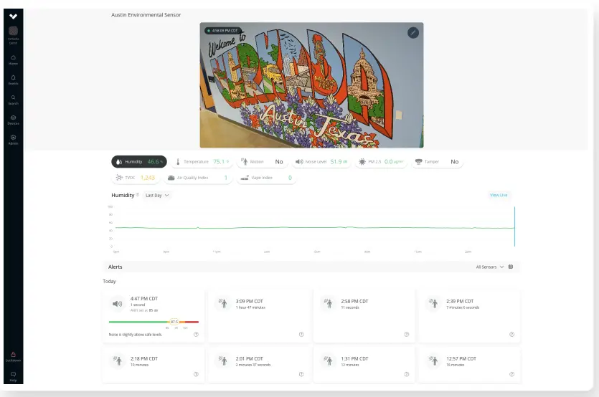Select the Humidity 46.6% sensor tab
599x397 pixels.
[x=139, y=162]
